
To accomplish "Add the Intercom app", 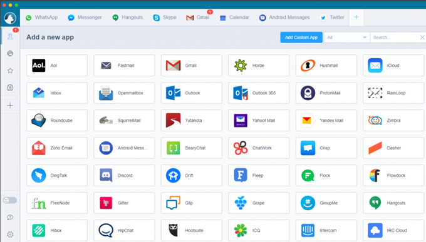I will click(x=326, y=230).
